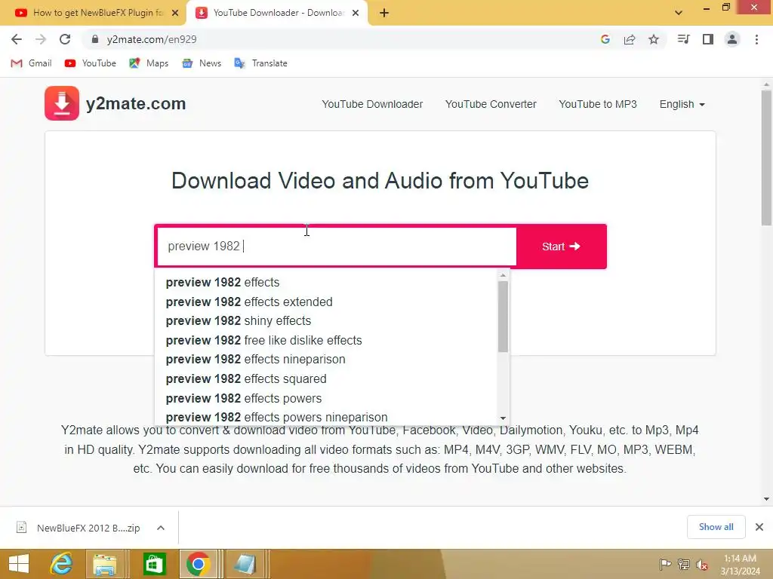Viewport: 773px width, 579px height.
Task: Focus the video search input field
Action: point(337,247)
